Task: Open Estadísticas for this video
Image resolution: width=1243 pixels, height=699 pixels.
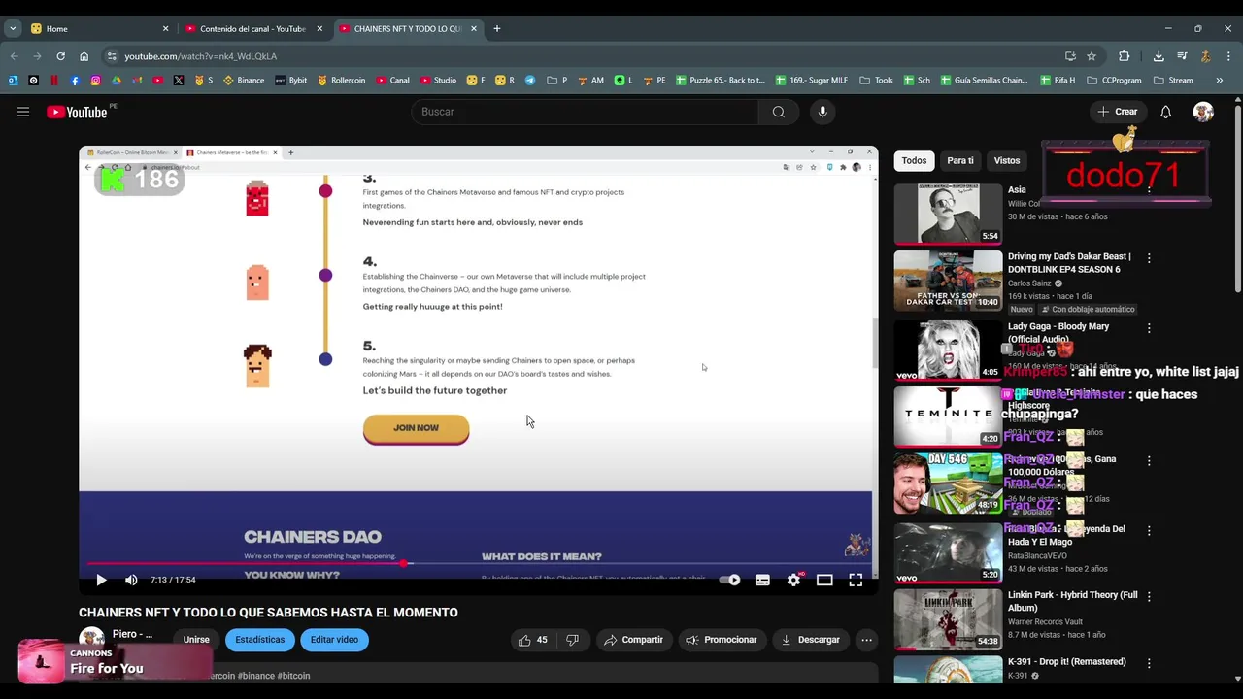Action: 260,640
